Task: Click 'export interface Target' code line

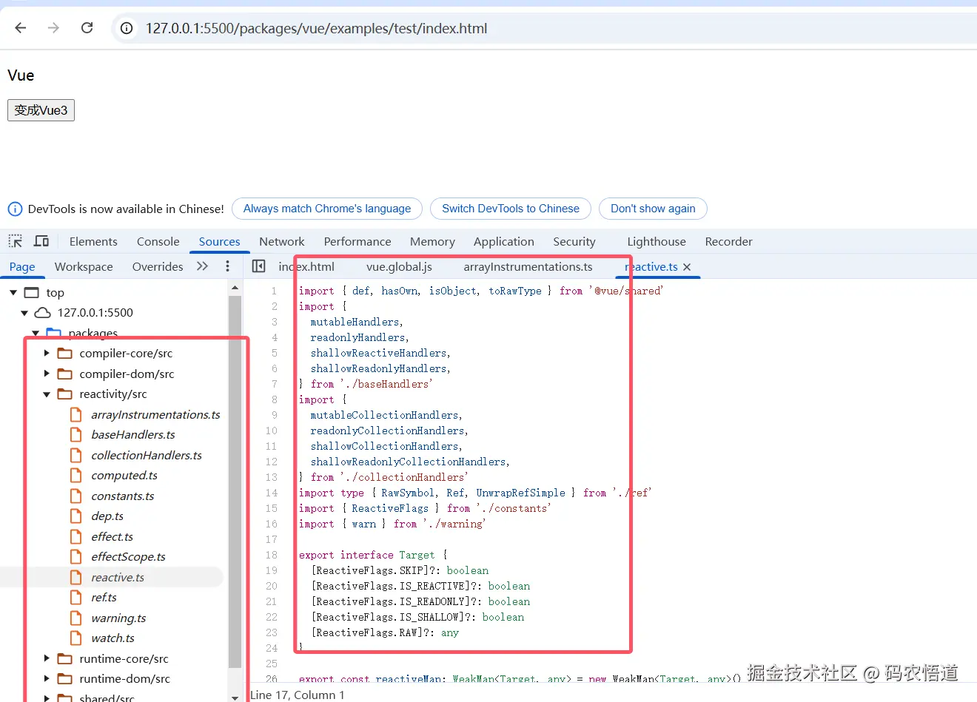Action: click(x=373, y=555)
